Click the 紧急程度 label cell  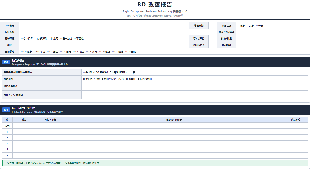pyautogui.click(x=226, y=26)
